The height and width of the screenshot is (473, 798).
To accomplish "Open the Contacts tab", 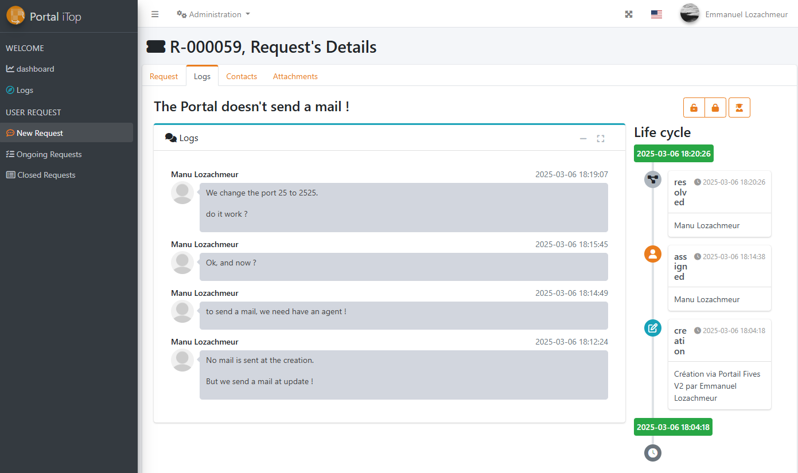I will (242, 76).
